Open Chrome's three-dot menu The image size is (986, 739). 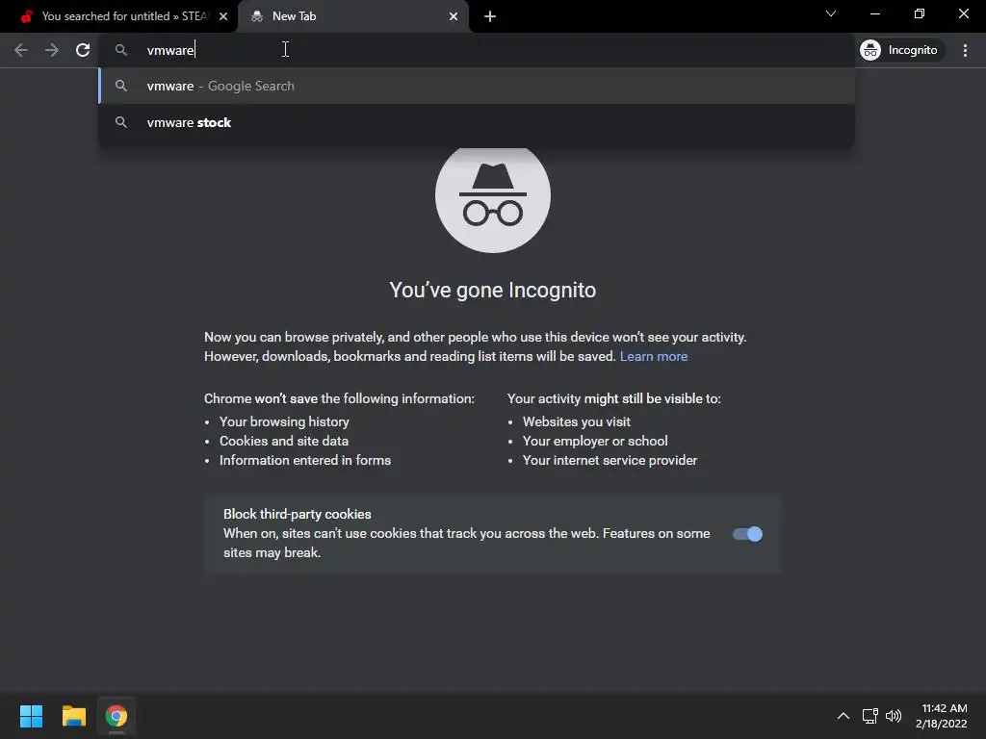point(965,50)
